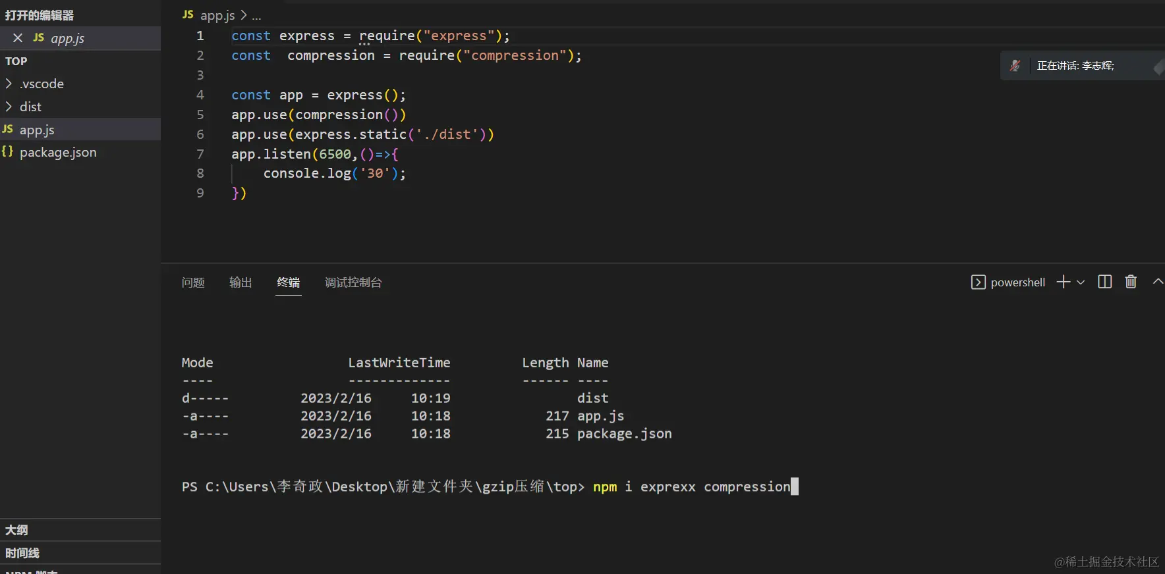Click the port number 6500

coord(335,154)
